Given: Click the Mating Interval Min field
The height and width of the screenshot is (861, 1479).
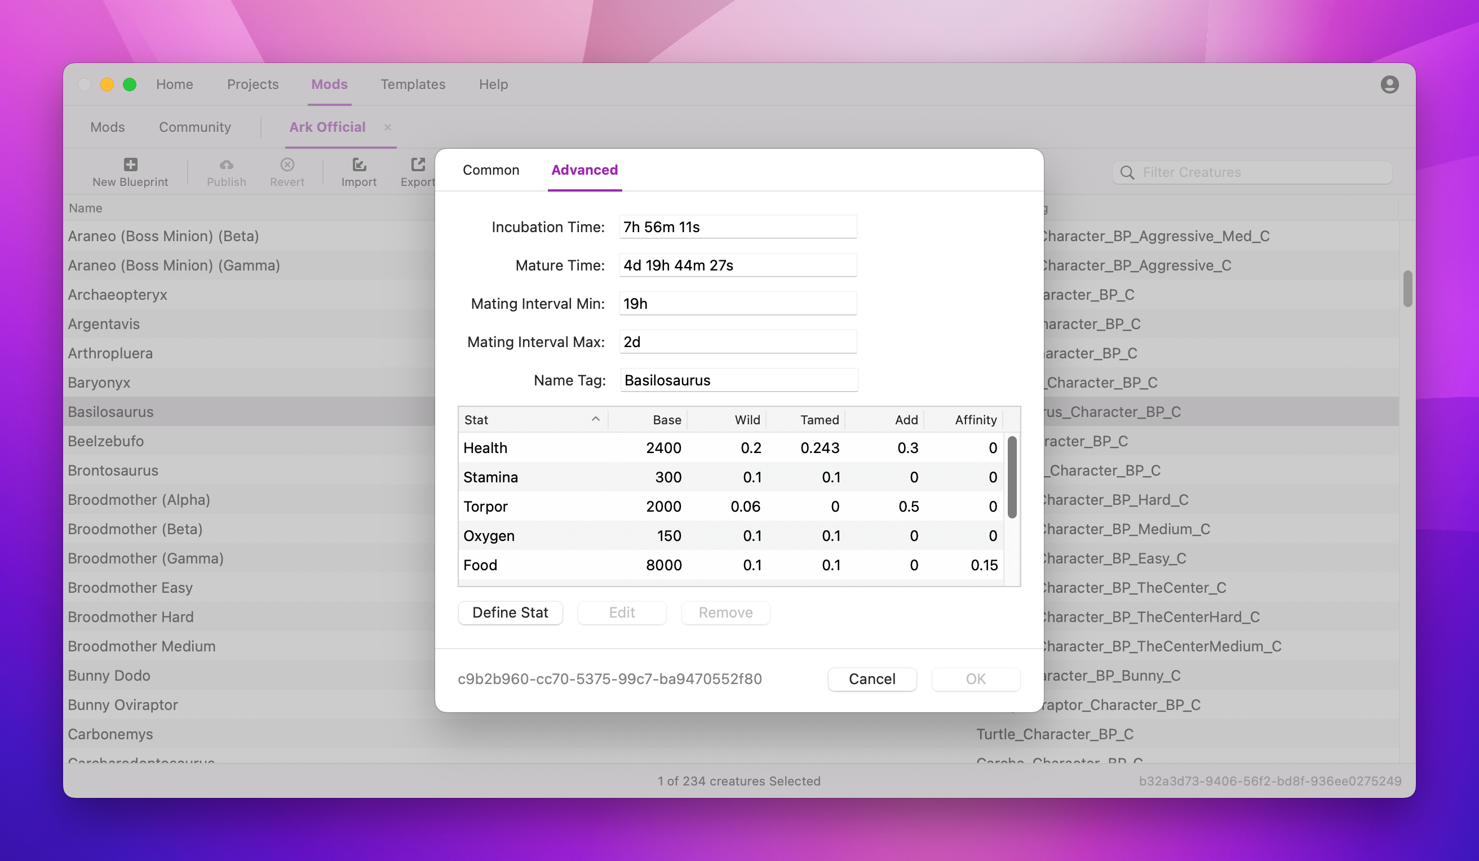Looking at the screenshot, I should [738, 303].
